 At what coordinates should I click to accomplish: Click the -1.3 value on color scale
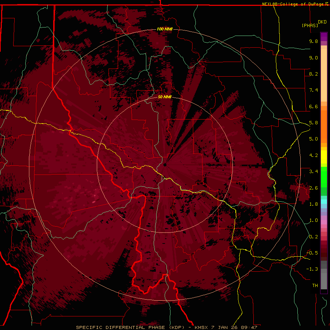(312, 269)
